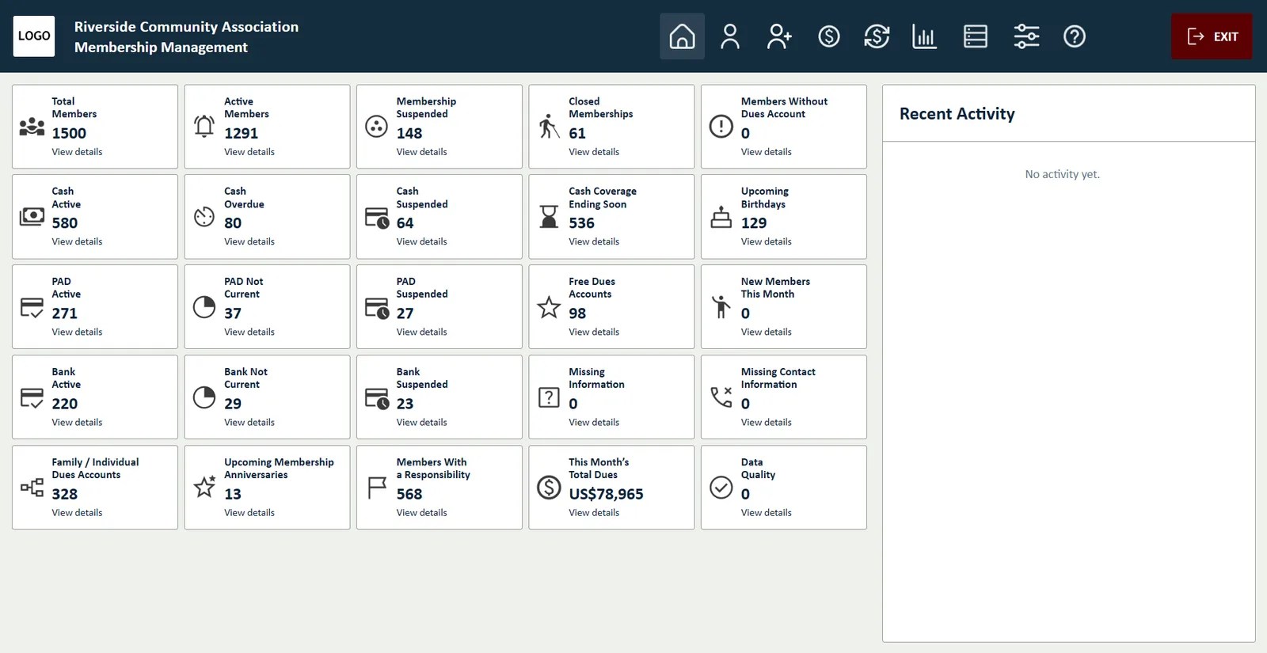Click the Data Quality checkmark icon
1267x653 pixels.
tap(721, 488)
